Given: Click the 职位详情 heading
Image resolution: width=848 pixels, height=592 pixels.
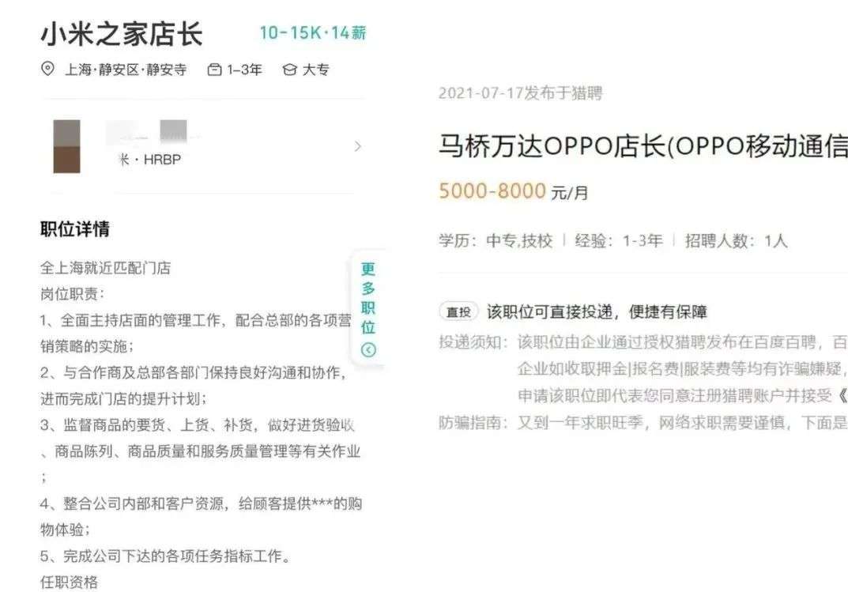Looking at the screenshot, I should click(x=74, y=228).
